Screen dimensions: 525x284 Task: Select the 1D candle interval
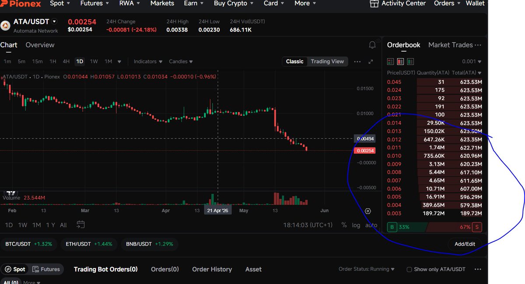pyautogui.click(x=80, y=62)
